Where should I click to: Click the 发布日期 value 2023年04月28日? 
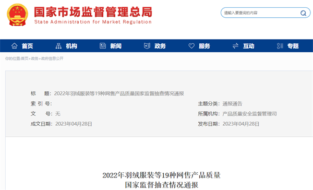coord(240,124)
